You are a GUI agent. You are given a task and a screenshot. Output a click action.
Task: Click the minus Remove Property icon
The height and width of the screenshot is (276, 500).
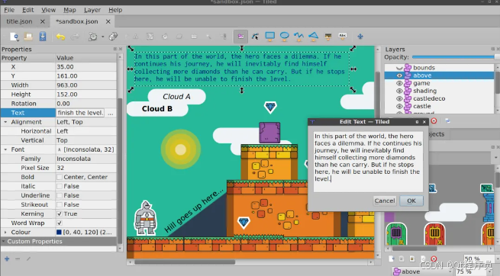point(18,258)
